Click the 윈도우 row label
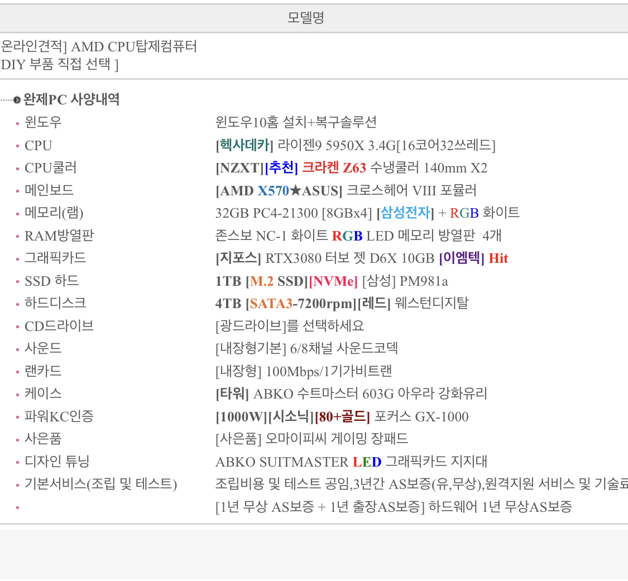Screen dimensions: 628x581 coord(43,122)
